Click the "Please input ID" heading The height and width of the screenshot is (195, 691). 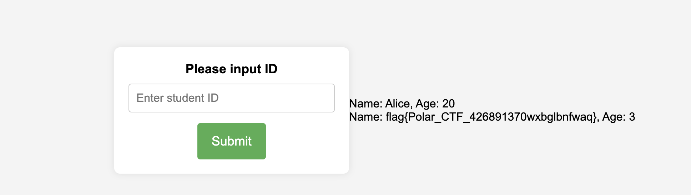point(231,69)
